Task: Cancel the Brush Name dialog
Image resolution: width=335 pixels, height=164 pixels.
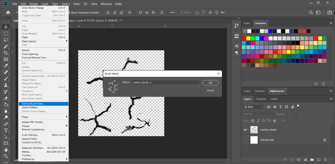Action: [210, 90]
